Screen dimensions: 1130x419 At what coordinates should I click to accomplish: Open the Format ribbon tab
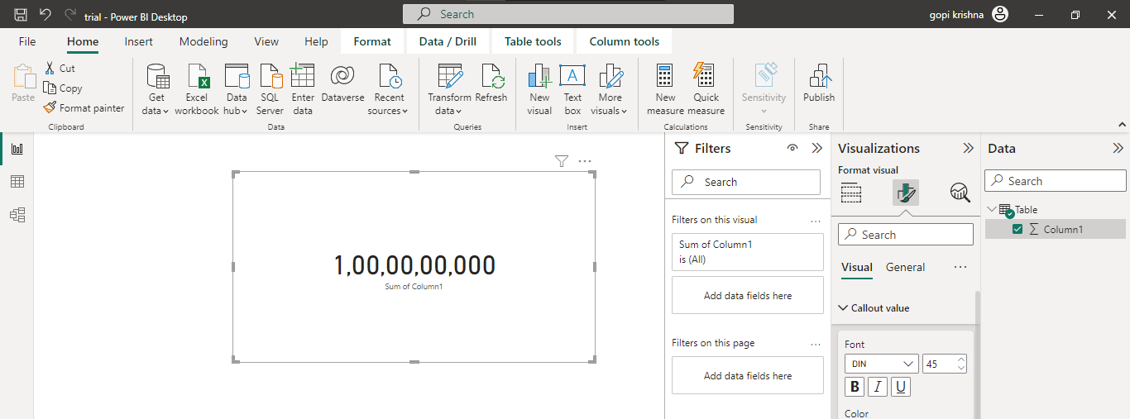tap(372, 41)
